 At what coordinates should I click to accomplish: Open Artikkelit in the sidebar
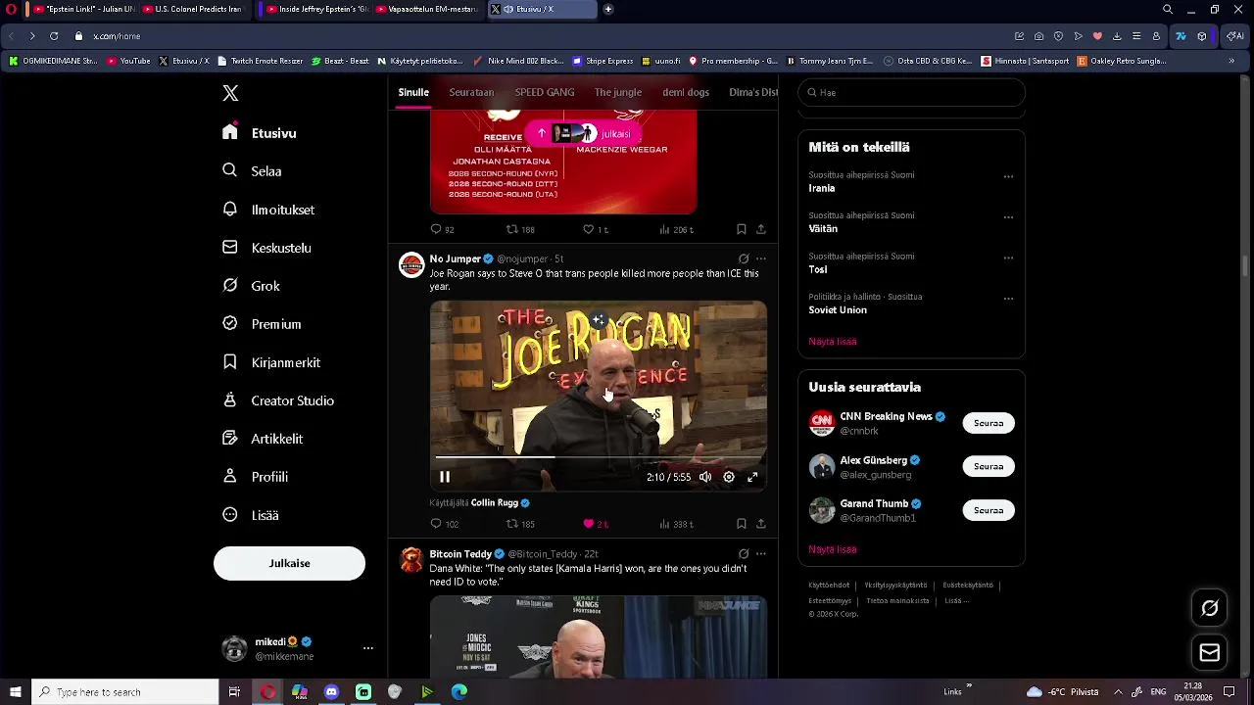(x=263, y=439)
